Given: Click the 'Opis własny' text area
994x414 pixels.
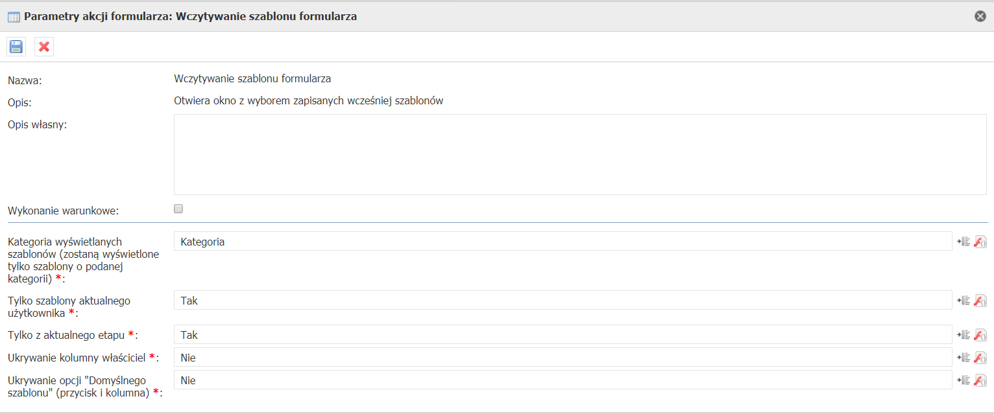Looking at the screenshot, I should click(562, 154).
